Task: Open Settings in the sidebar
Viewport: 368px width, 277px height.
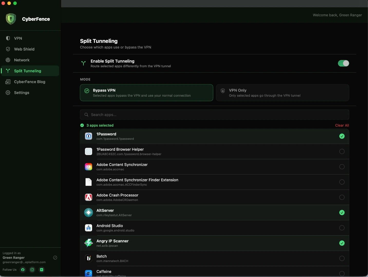Action: click(x=30, y=93)
